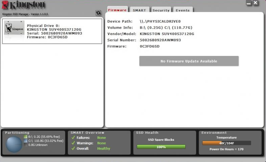Click the Warnings green checkmark icon
Screen dimensions: 266x162
coord(73,143)
